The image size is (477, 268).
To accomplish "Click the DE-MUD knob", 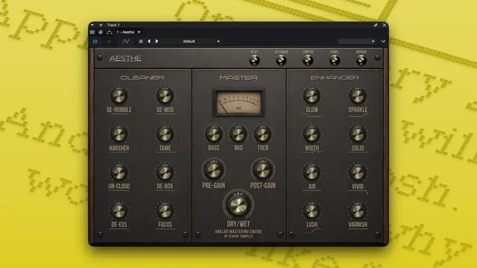I will (x=165, y=96).
